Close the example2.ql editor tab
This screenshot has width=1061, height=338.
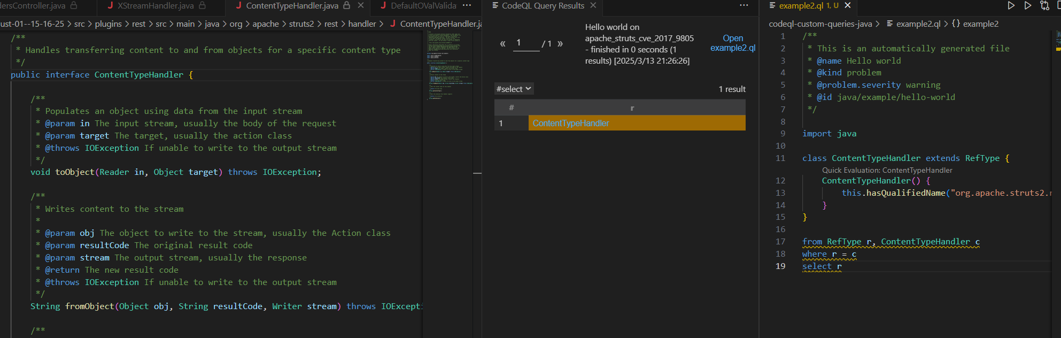click(847, 5)
